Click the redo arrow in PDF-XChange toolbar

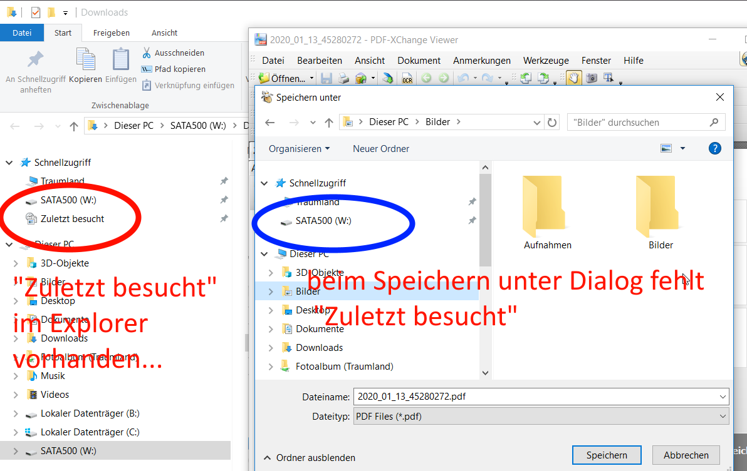(x=488, y=78)
